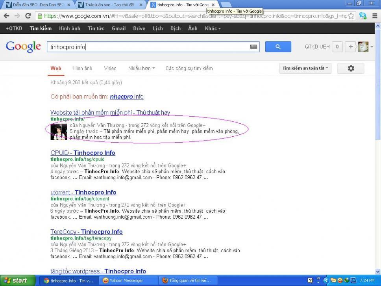The image size is (381, 286).
Task: Open Lịch from the Google bar
Action: point(158,28)
